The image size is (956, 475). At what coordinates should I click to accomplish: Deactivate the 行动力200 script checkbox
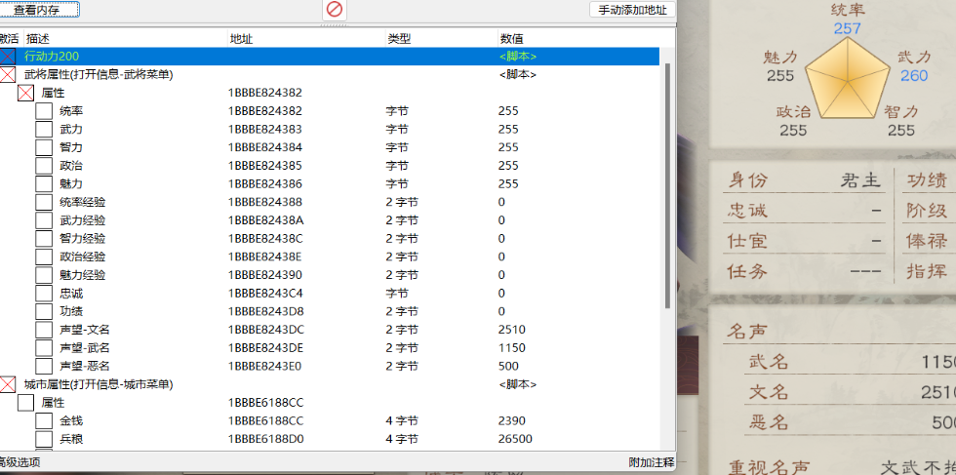coord(8,57)
